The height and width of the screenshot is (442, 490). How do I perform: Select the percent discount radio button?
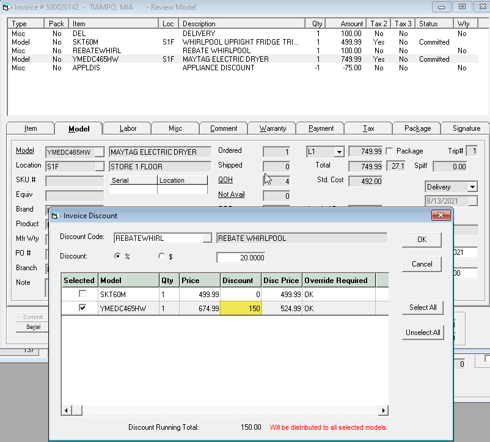pyautogui.click(x=117, y=256)
